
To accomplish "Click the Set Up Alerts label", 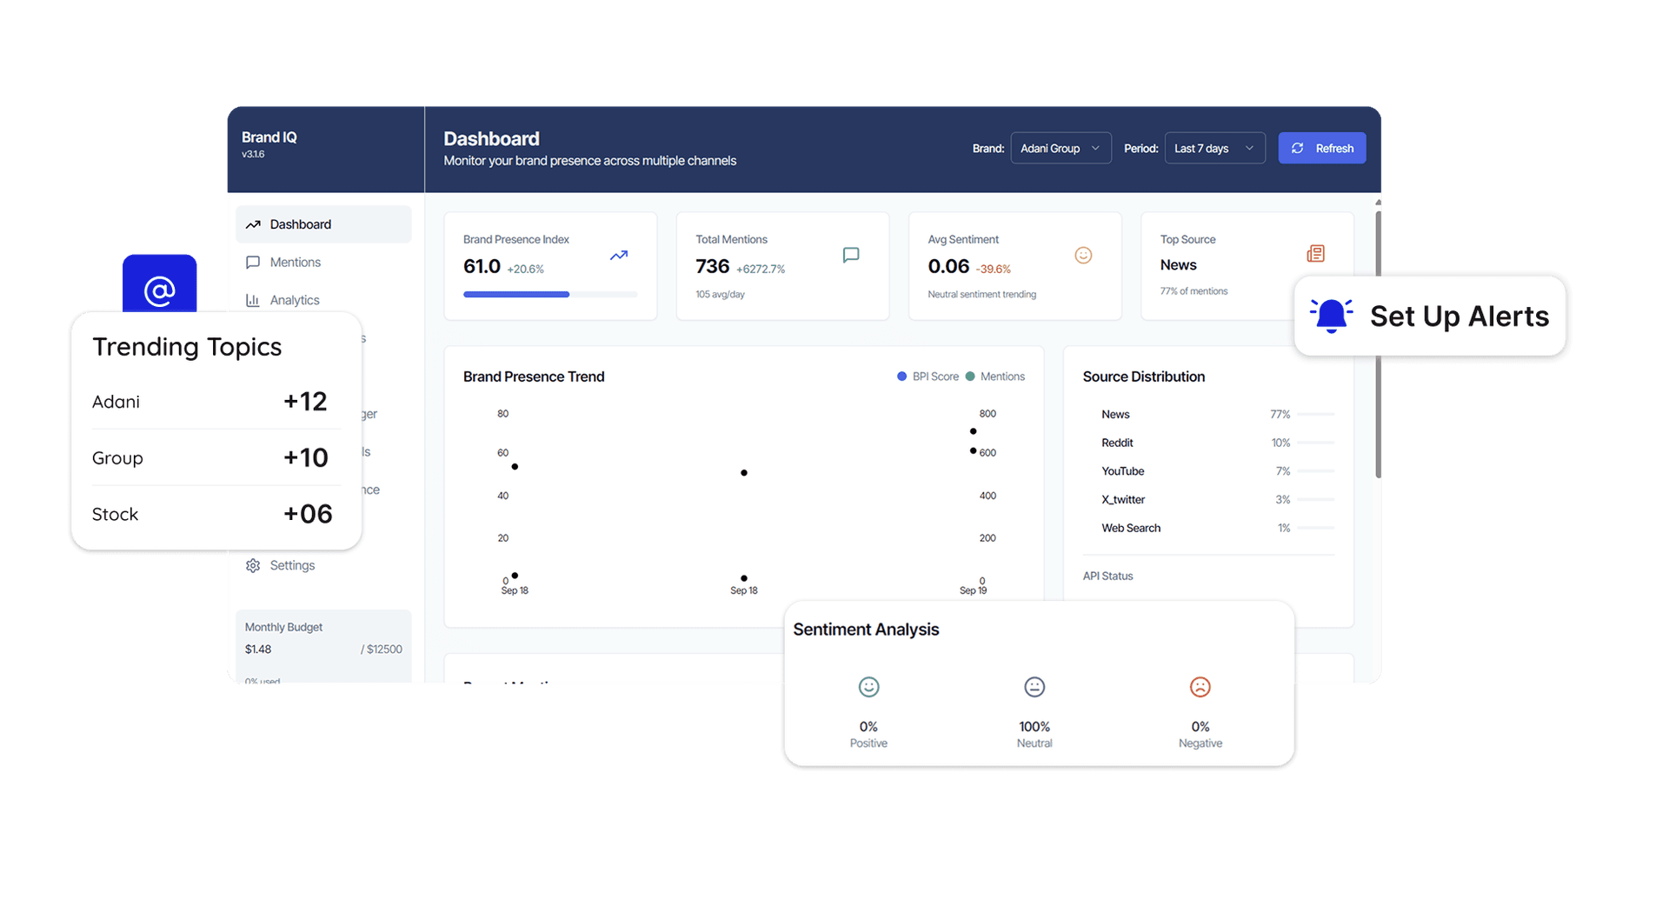I will (x=1459, y=317).
